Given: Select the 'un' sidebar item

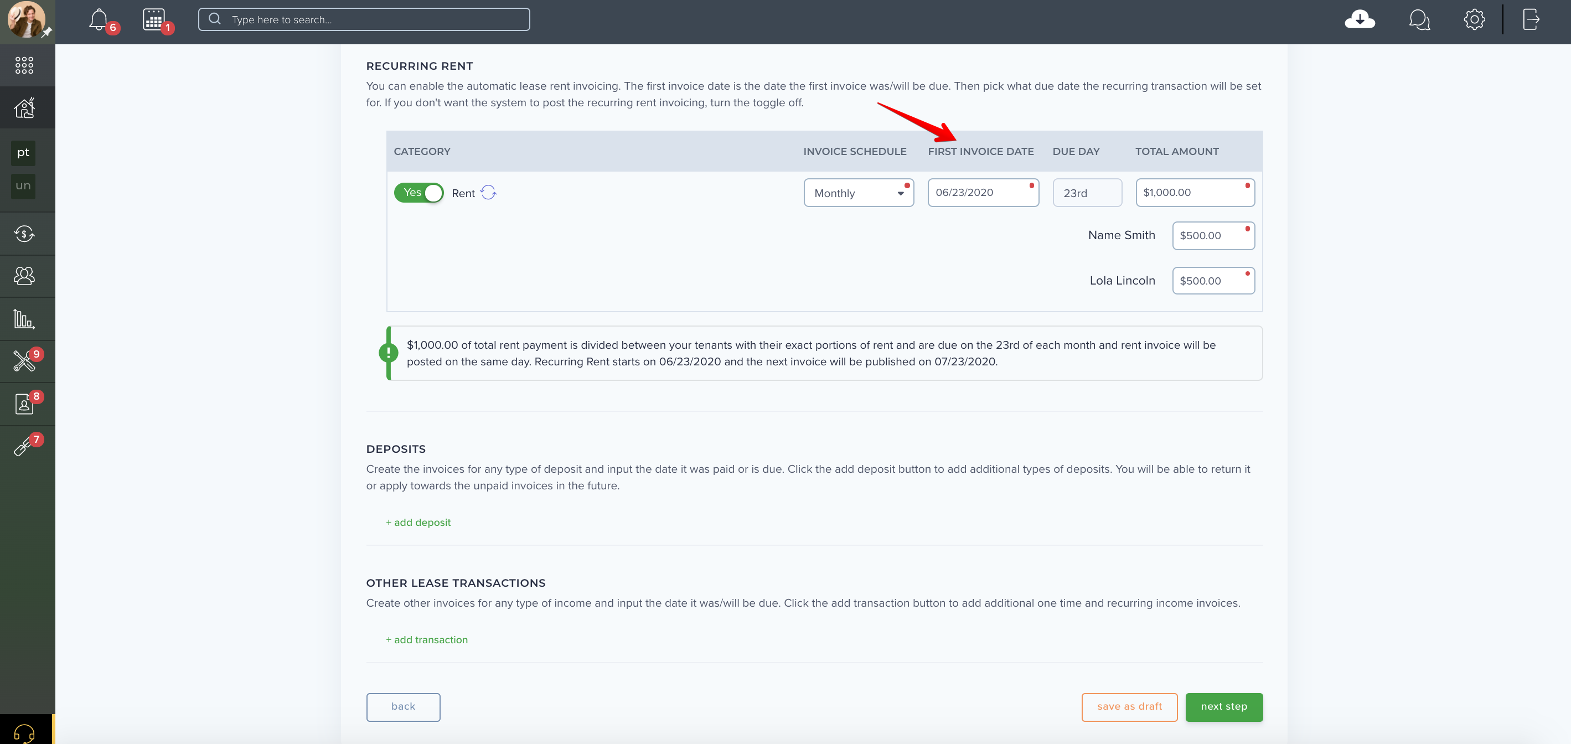Looking at the screenshot, I should (x=23, y=186).
